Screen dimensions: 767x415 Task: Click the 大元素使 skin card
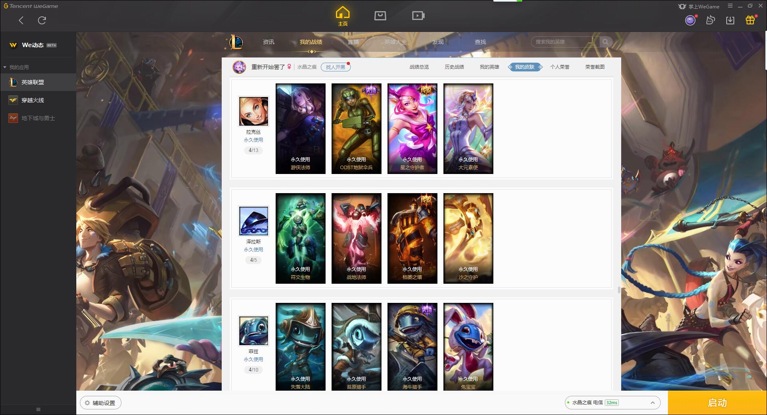click(x=468, y=128)
